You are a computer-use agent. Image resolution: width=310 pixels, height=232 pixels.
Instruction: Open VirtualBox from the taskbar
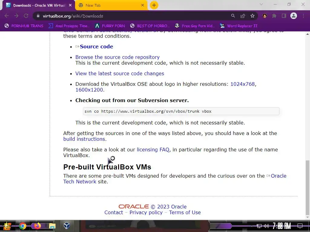(67, 226)
